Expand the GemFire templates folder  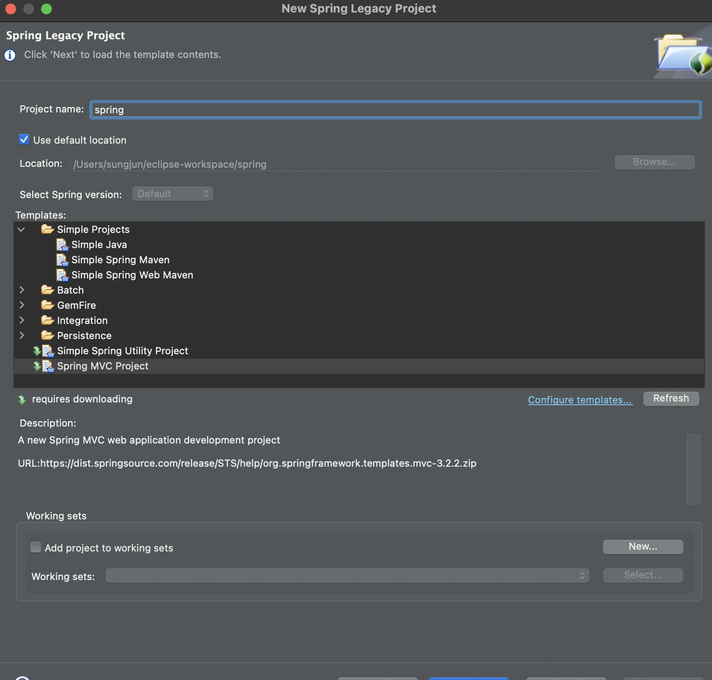(x=21, y=305)
